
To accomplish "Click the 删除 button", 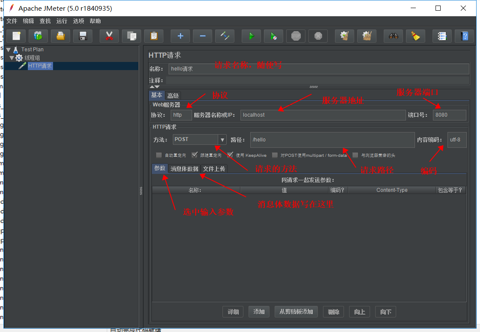I will pyautogui.click(x=334, y=312).
